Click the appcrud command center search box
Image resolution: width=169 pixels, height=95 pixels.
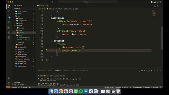pyautogui.click(x=88, y=2)
